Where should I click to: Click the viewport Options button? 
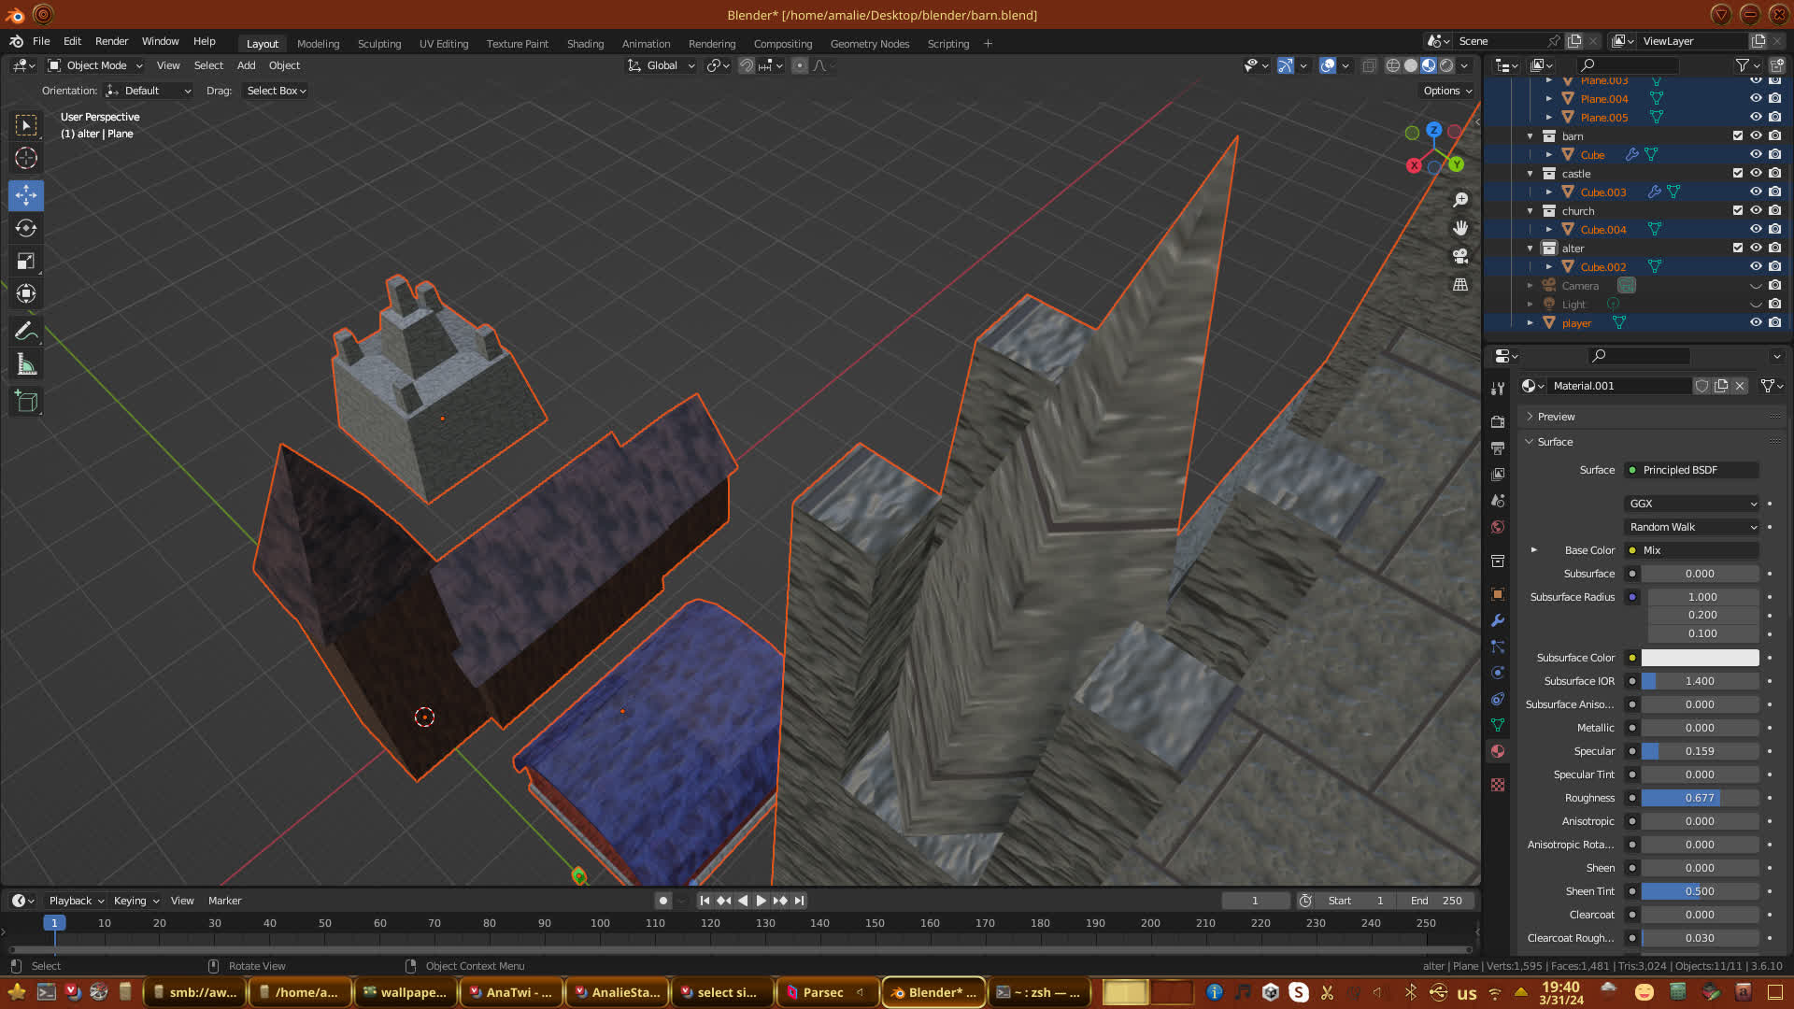[x=1446, y=91]
